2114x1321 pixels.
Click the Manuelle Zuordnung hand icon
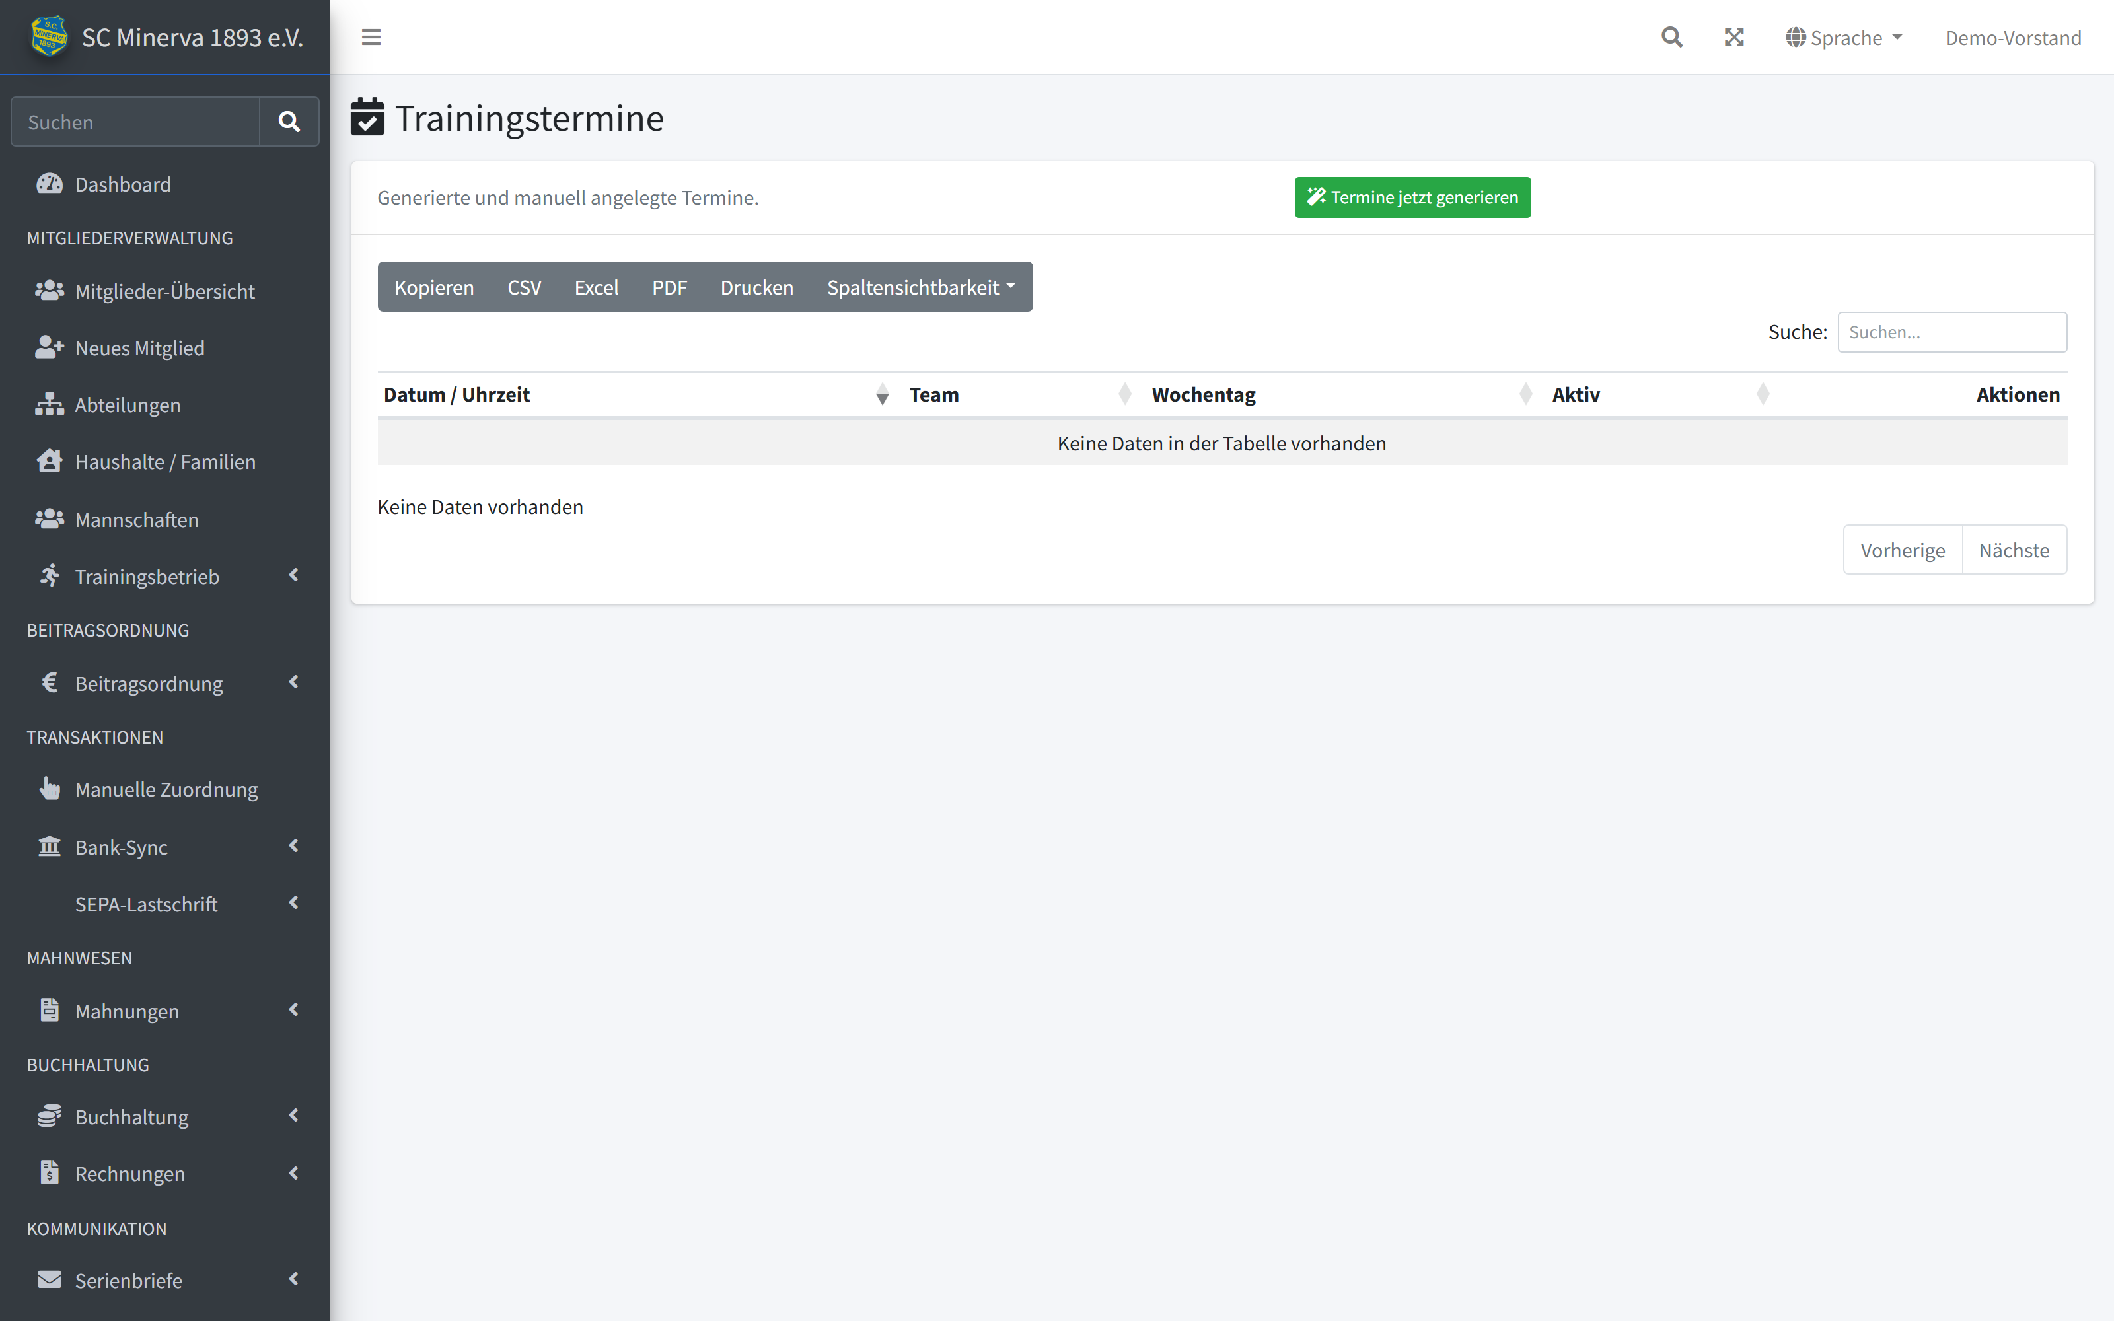(50, 788)
